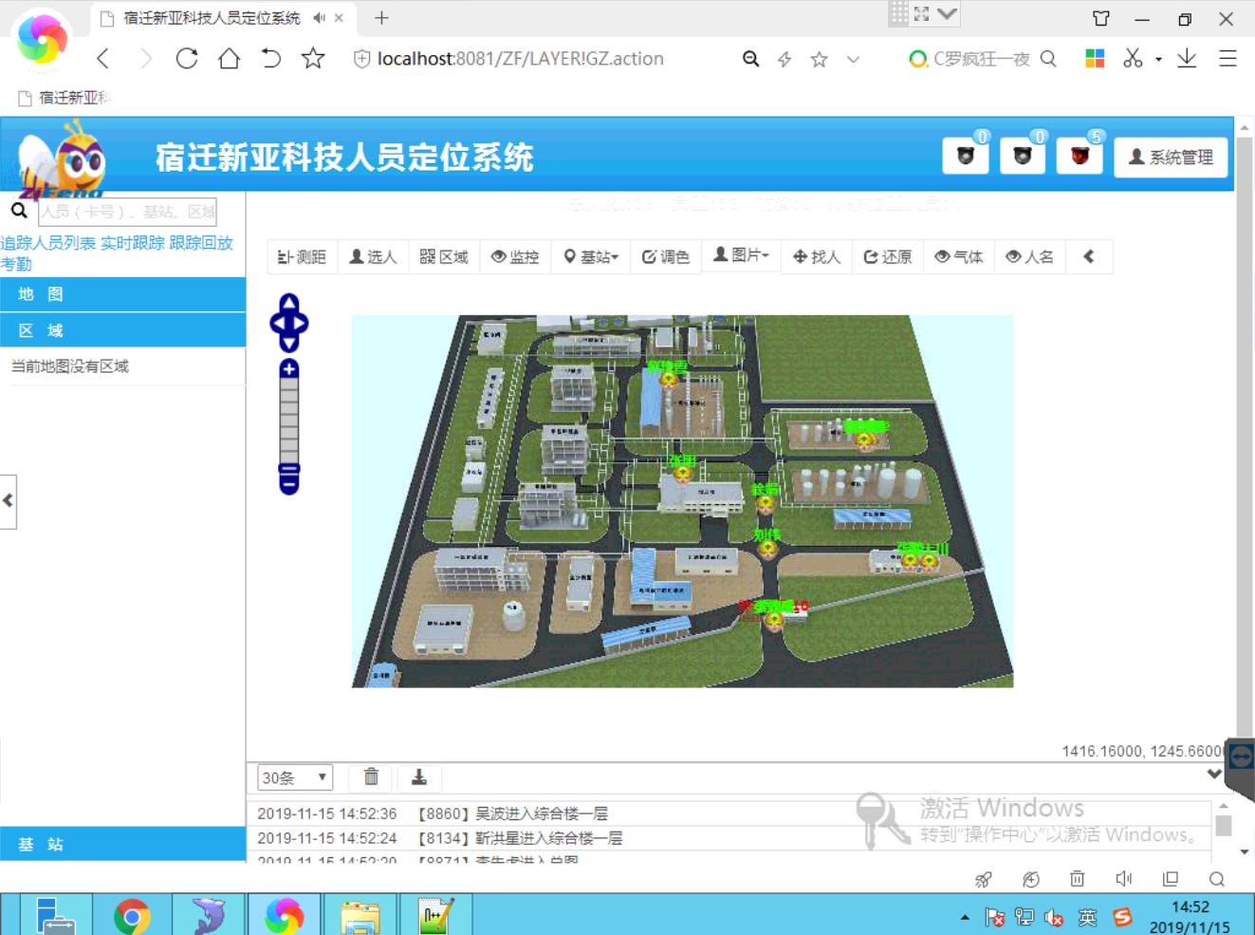Download records via the export icon

tap(419, 776)
